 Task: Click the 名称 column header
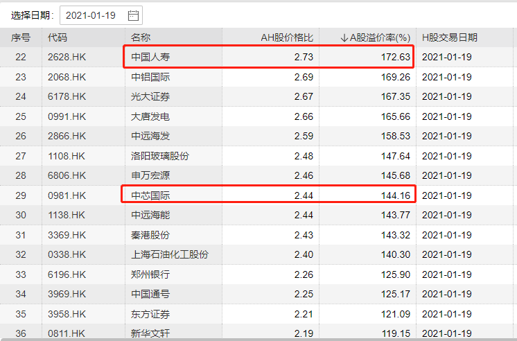(x=141, y=37)
